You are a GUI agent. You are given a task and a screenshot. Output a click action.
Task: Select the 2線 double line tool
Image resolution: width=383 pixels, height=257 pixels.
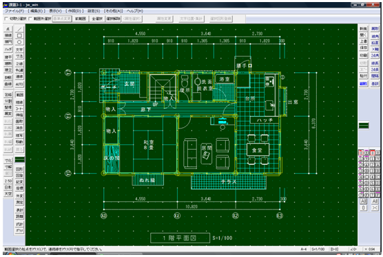pyautogui.click(x=19, y=64)
